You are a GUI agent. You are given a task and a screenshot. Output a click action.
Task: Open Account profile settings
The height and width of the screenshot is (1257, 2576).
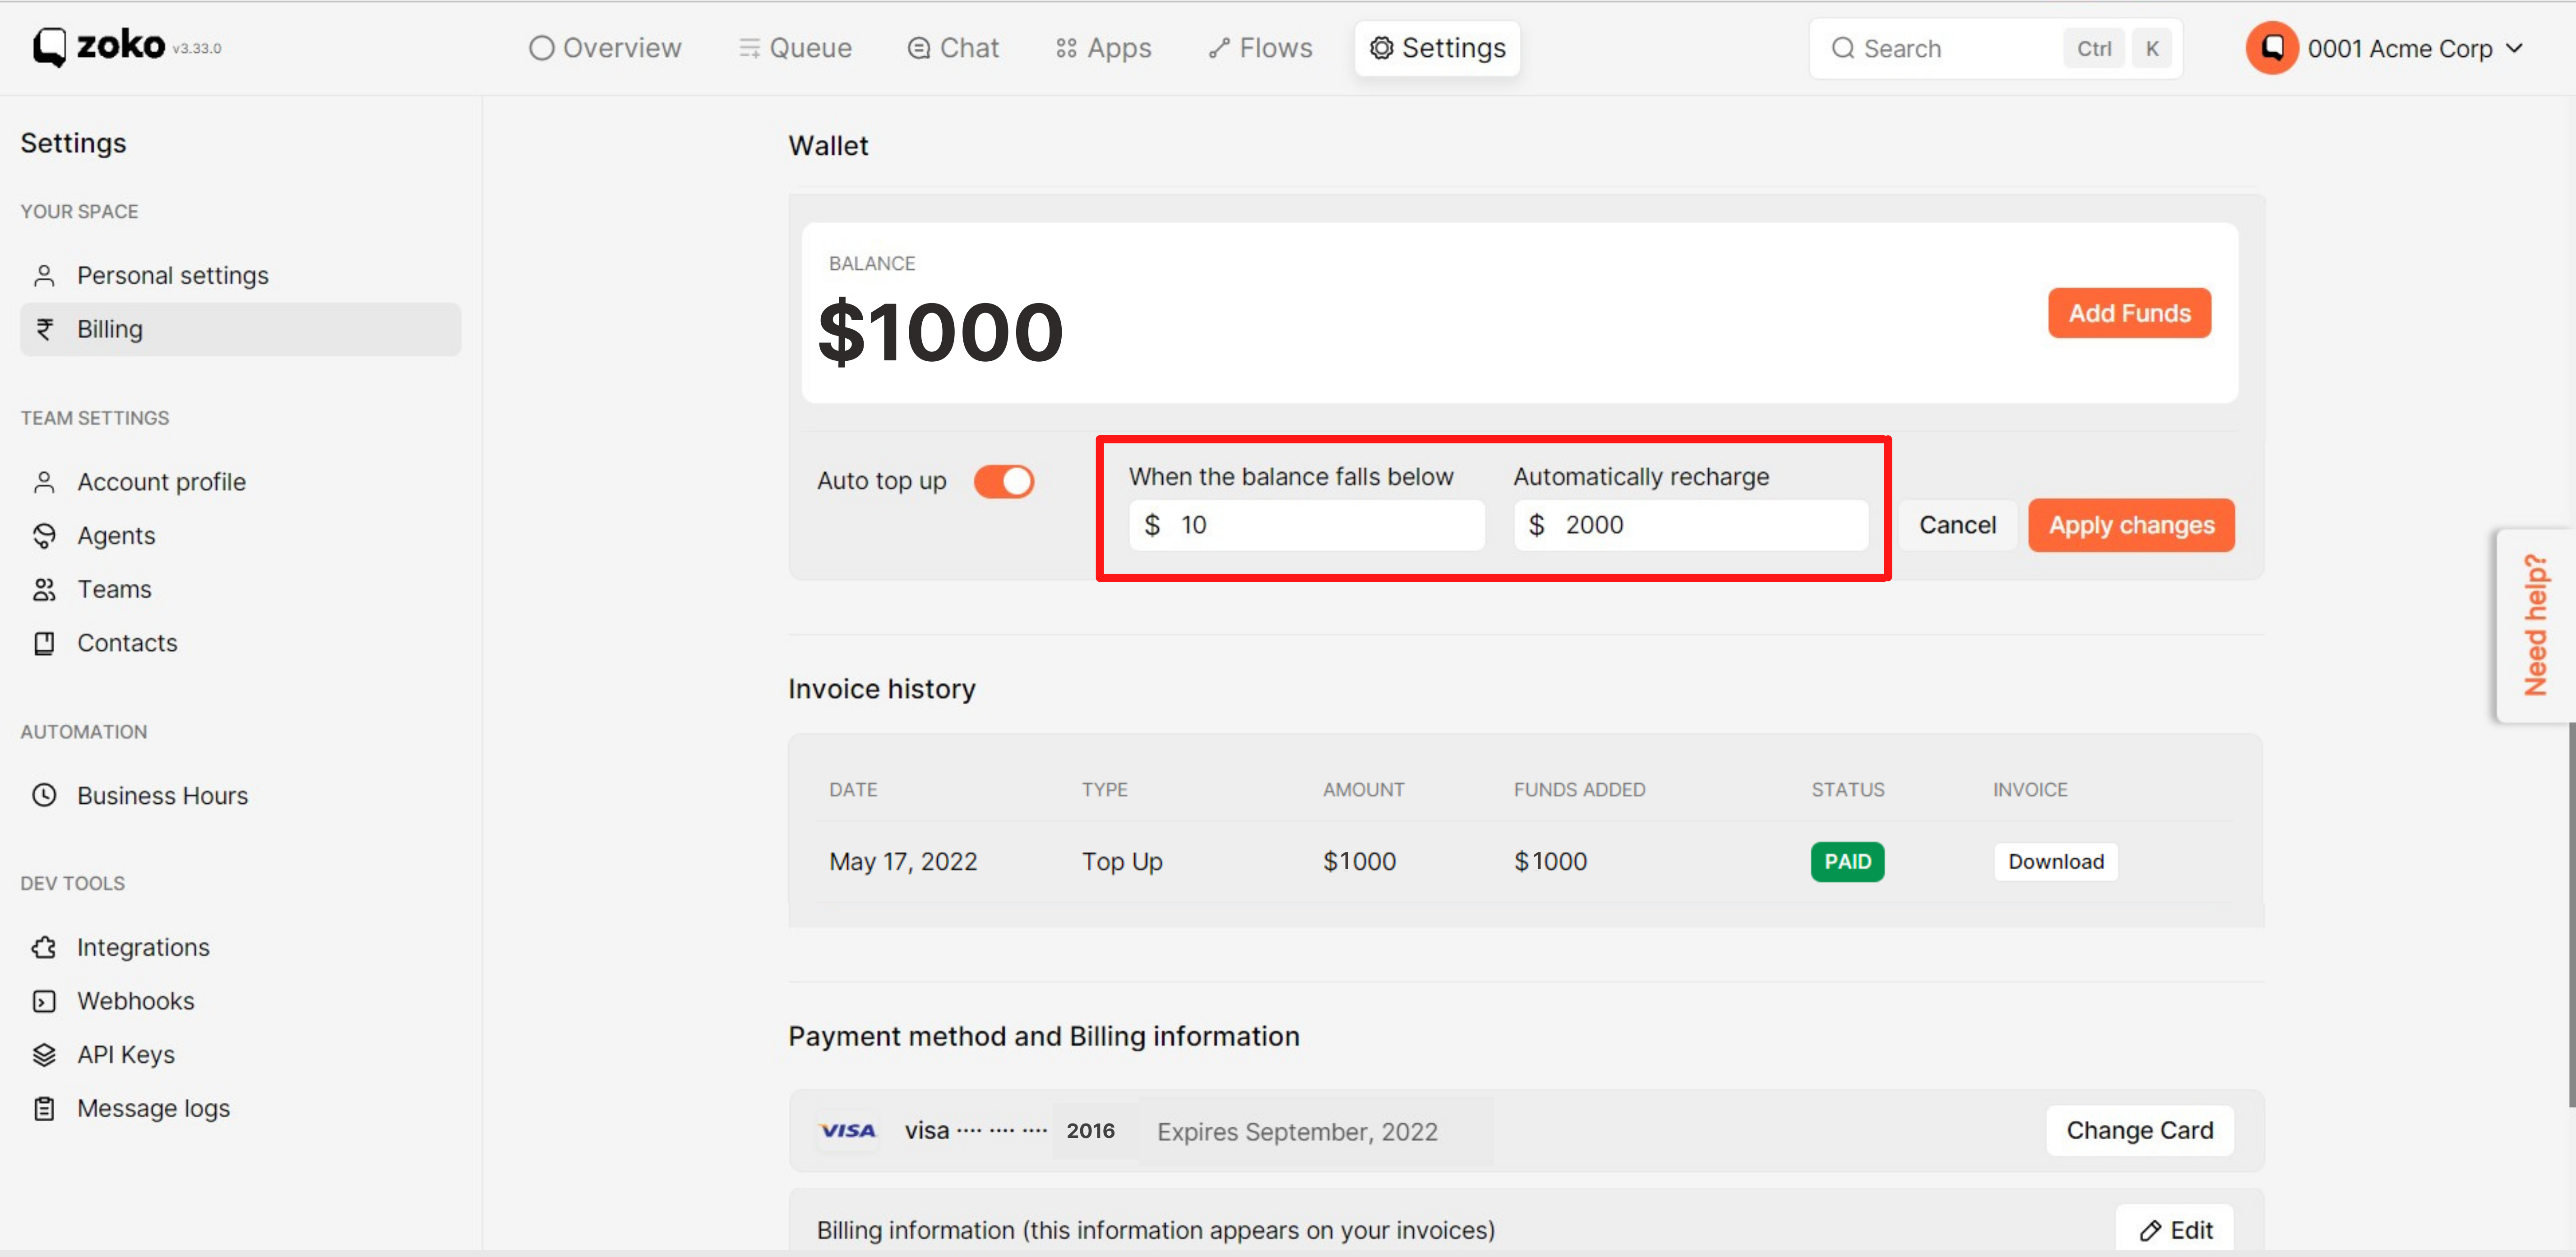[240, 482]
